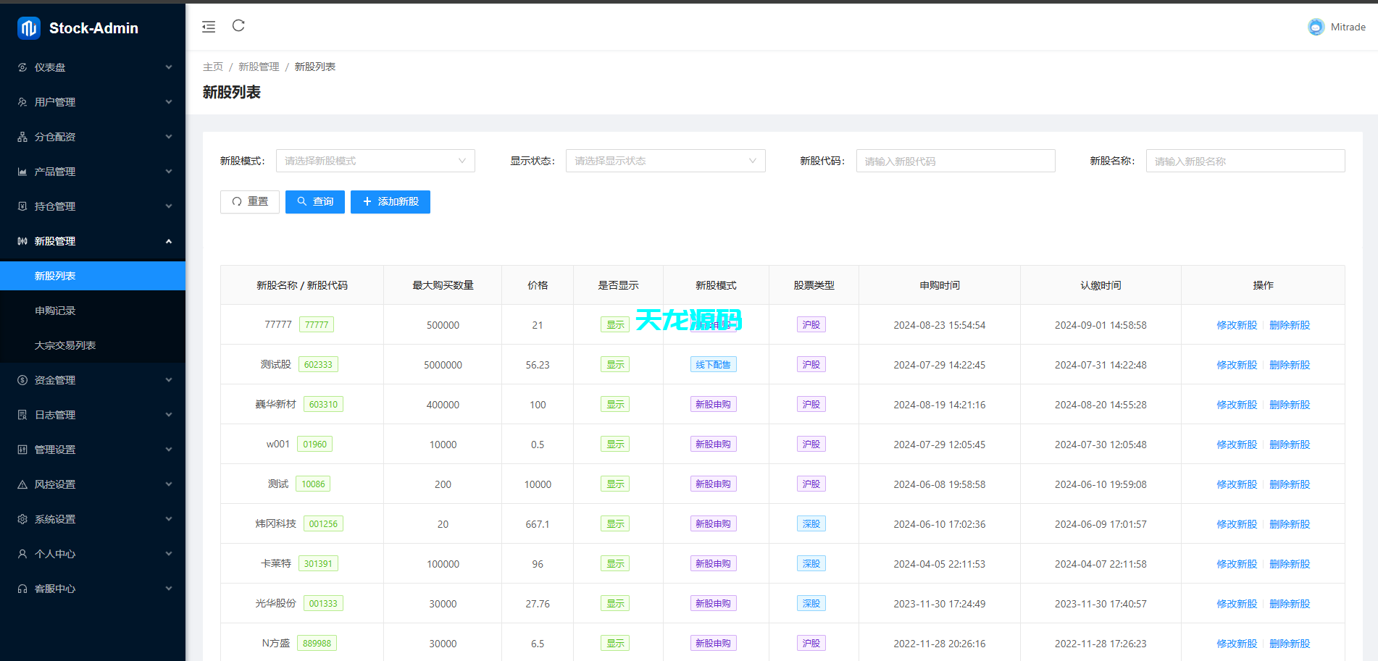
Task: Expand the 用户管理 sidebar section
Action: click(x=93, y=102)
